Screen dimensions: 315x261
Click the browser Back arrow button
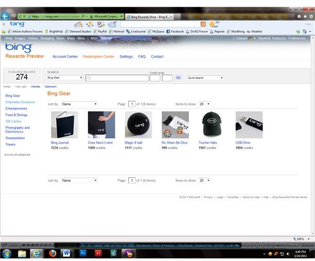point(5,16)
